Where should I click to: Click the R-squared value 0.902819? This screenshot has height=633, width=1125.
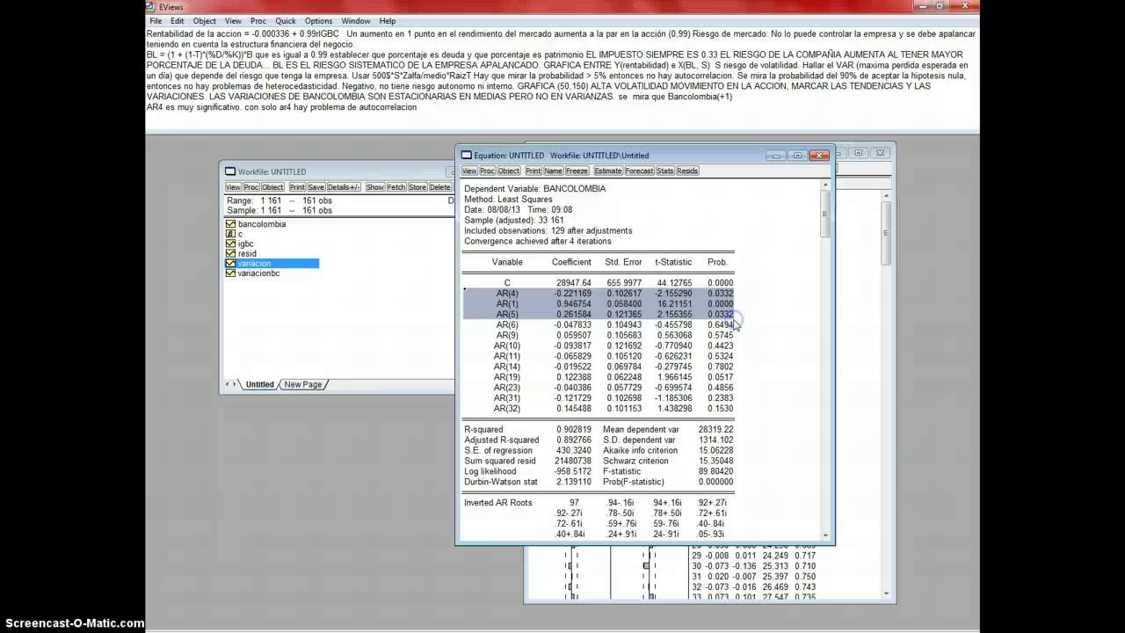(x=573, y=429)
